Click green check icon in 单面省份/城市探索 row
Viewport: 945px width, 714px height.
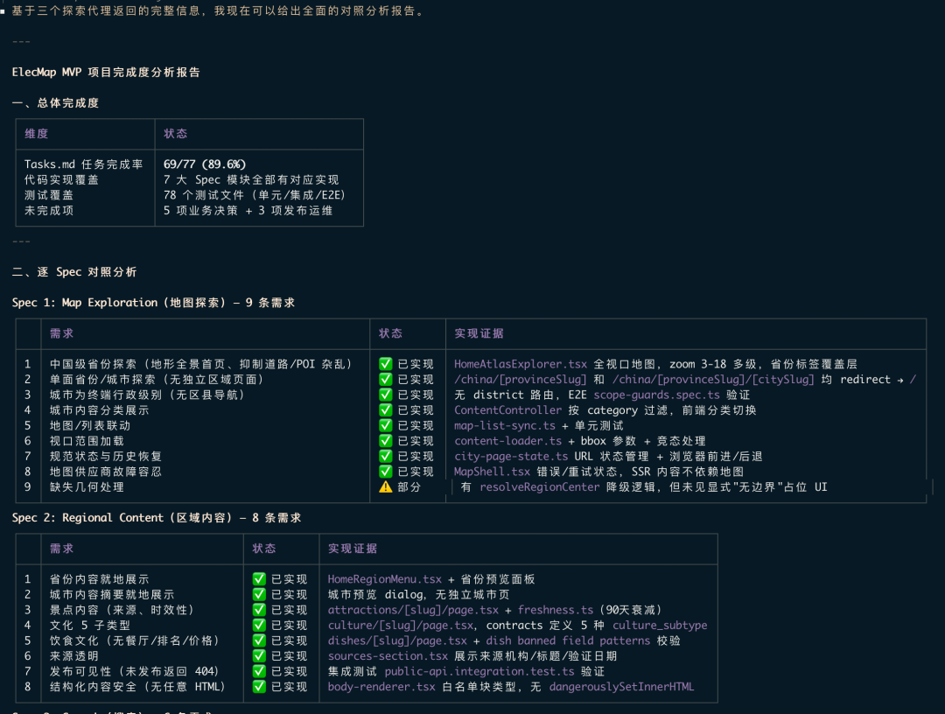(386, 380)
